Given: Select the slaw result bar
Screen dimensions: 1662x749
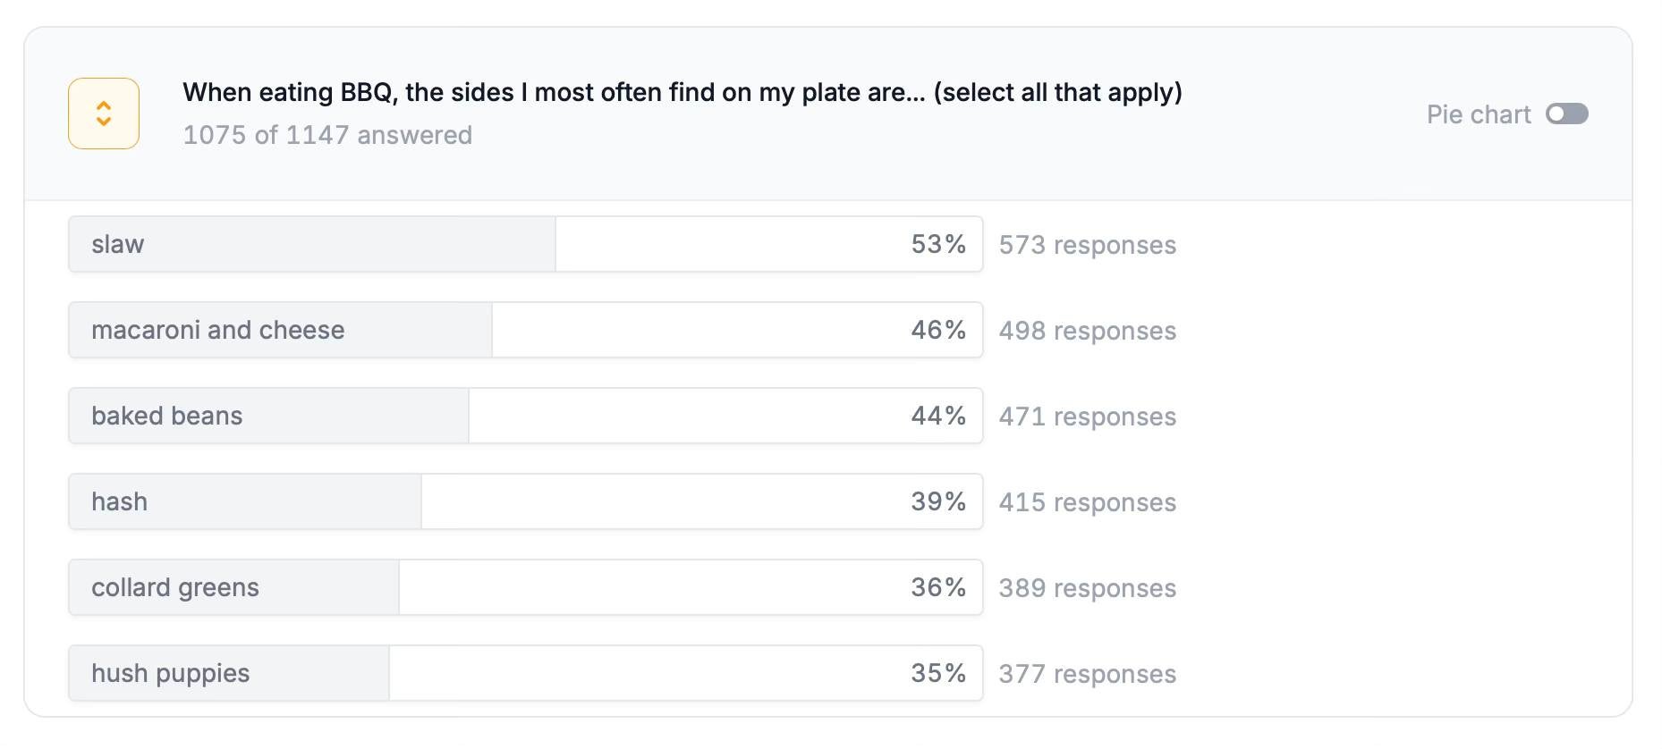Looking at the screenshot, I should tap(525, 244).
